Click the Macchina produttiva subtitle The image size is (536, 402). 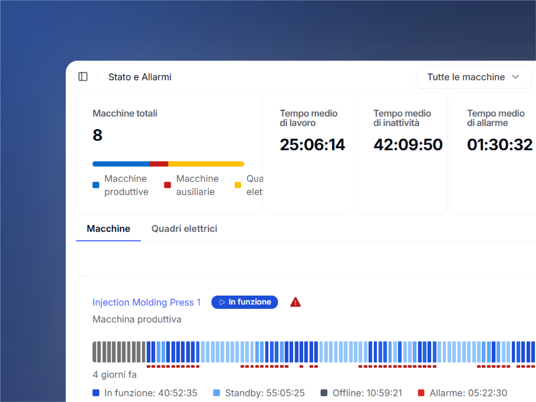tap(137, 319)
